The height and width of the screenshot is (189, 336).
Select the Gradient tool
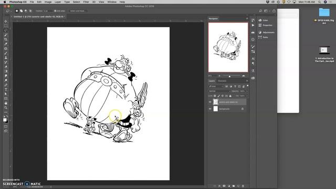tap(6, 71)
